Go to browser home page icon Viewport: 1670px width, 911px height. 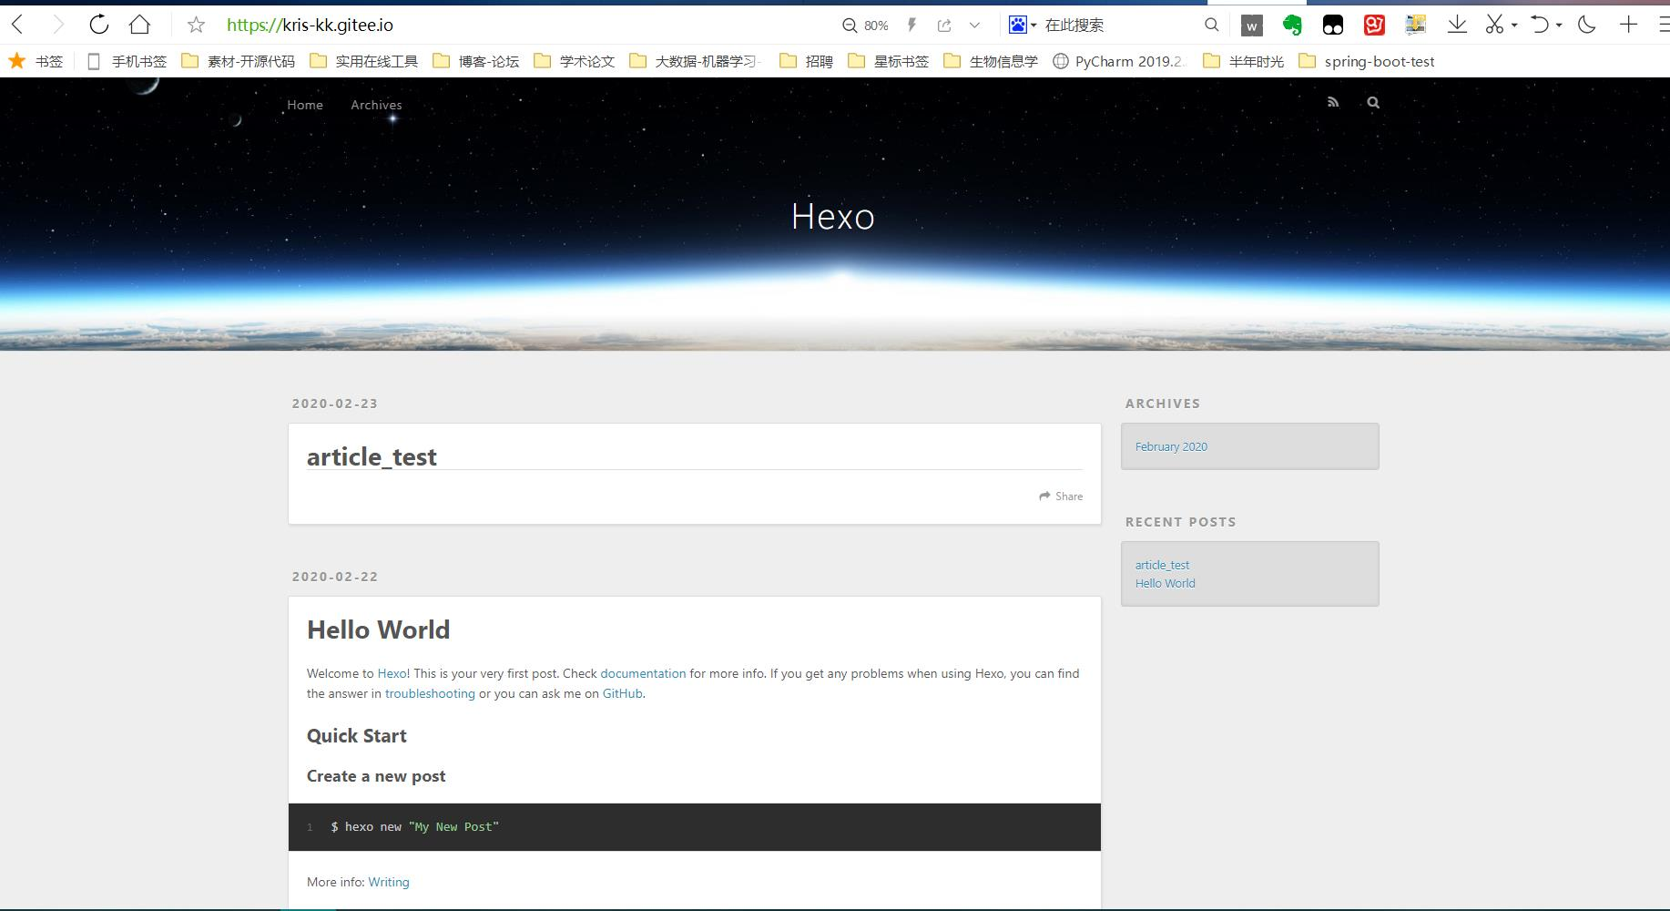pos(139,25)
